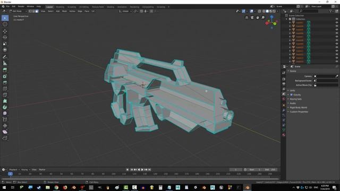Pick the Scale tool in left toolbar
Viewport: 340px width, 191px height.
5,44
